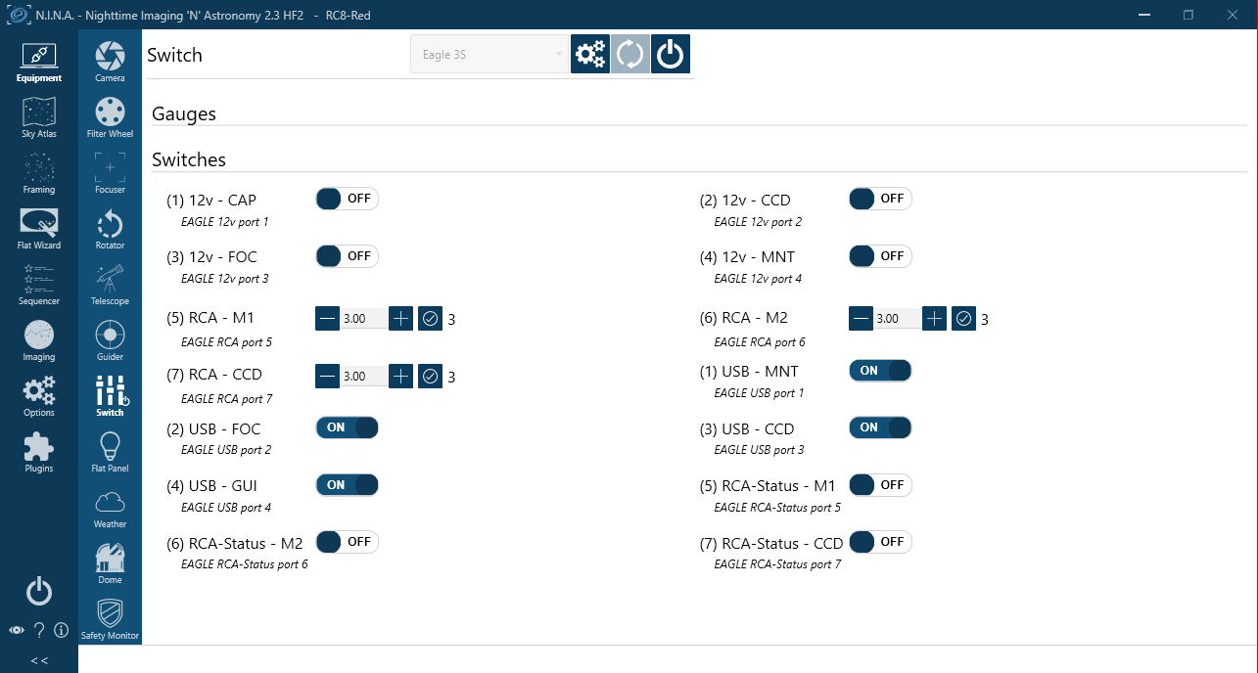Go to the Sky Atlas section
1258x673 pixels.
39,116
